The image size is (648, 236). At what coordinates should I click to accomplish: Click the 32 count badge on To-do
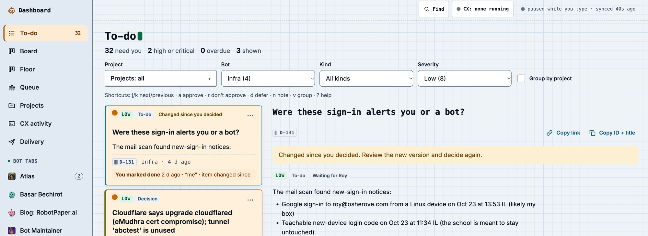(x=78, y=33)
